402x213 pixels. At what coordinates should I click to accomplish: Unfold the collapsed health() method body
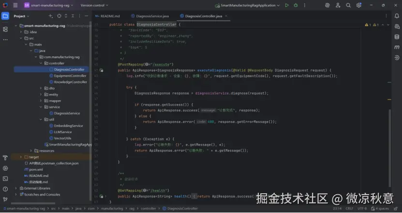(105, 197)
